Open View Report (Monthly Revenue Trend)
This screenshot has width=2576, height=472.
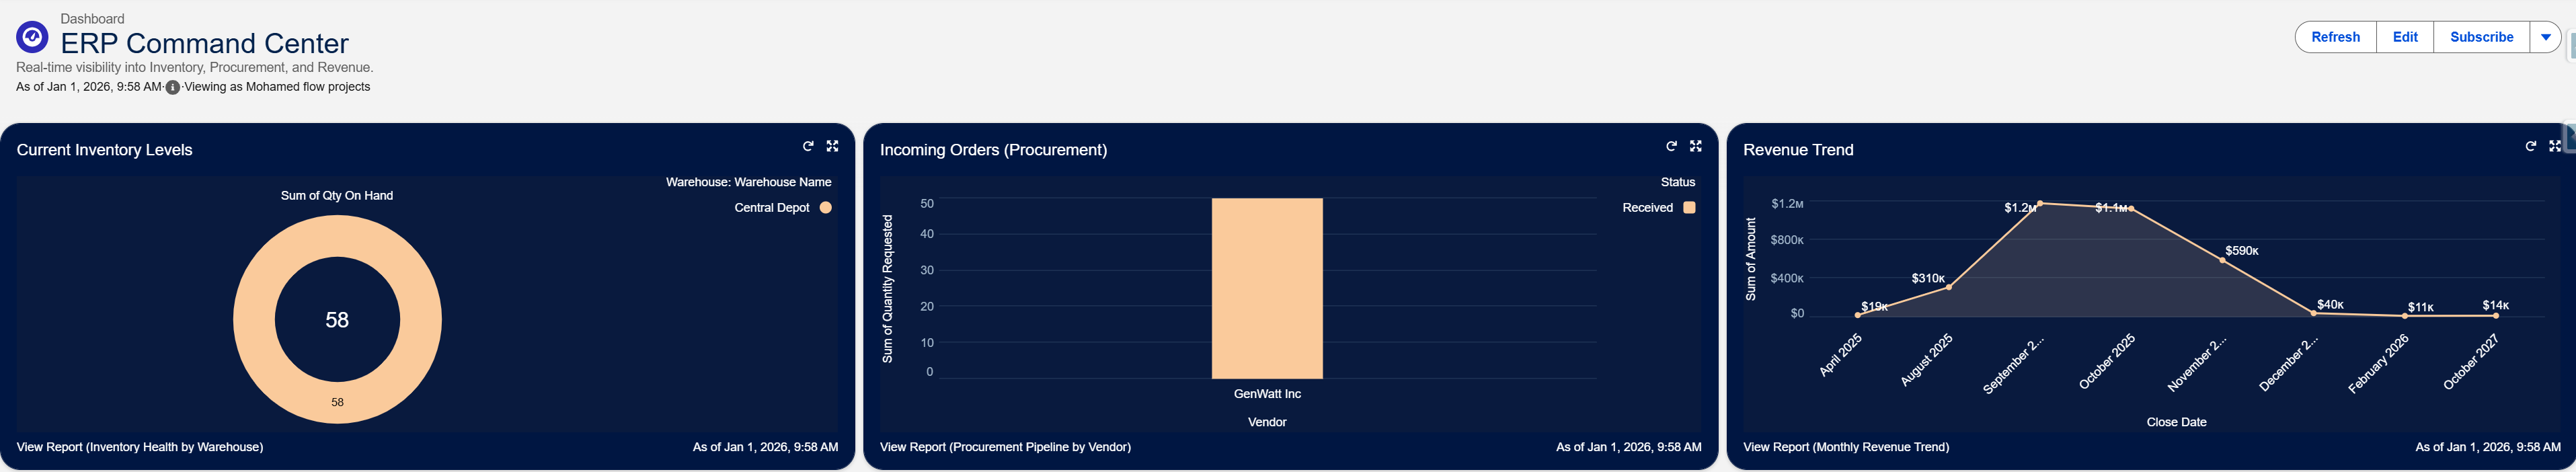tap(1846, 447)
